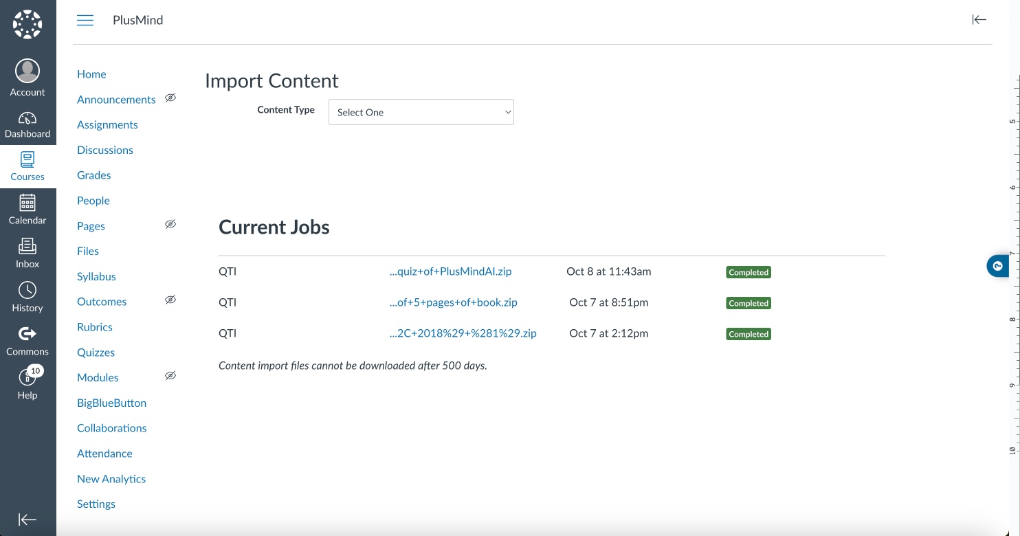The width and height of the screenshot is (1020, 536).
Task: Toggle course menu with the hamburger icon
Action: pyautogui.click(x=85, y=20)
